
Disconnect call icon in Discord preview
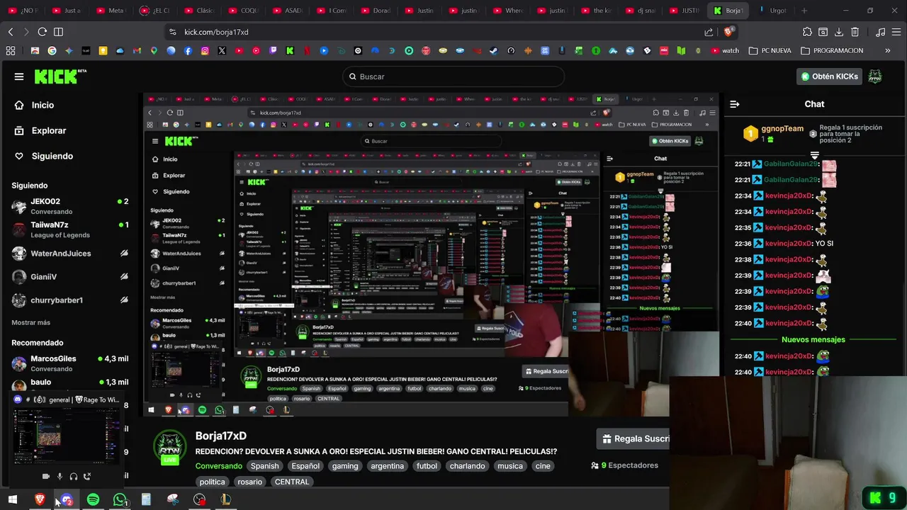[x=87, y=477]
